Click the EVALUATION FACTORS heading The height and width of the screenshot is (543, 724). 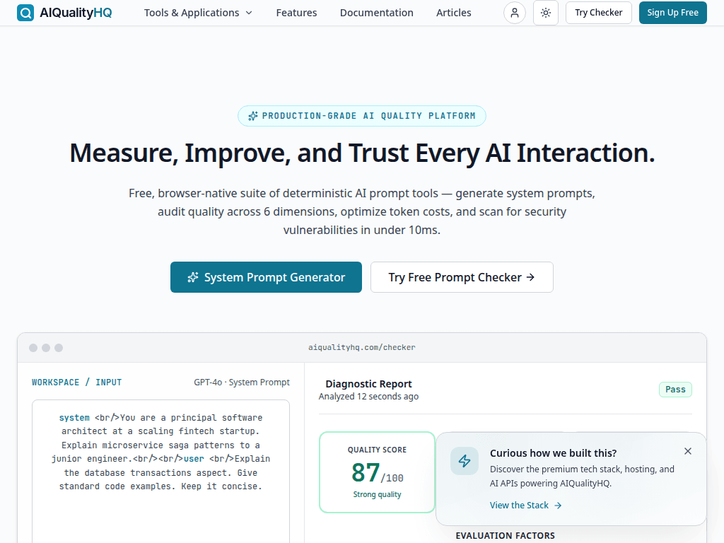[x=505, y=536]
